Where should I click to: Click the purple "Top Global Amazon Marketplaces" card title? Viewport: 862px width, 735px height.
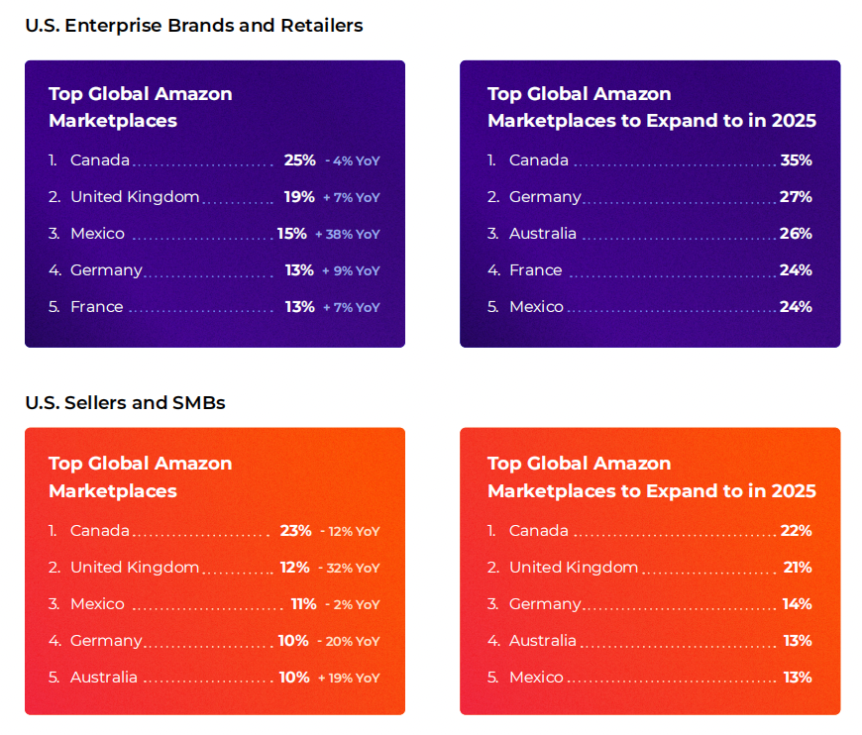pyautogui.click(x=140, y=107)
